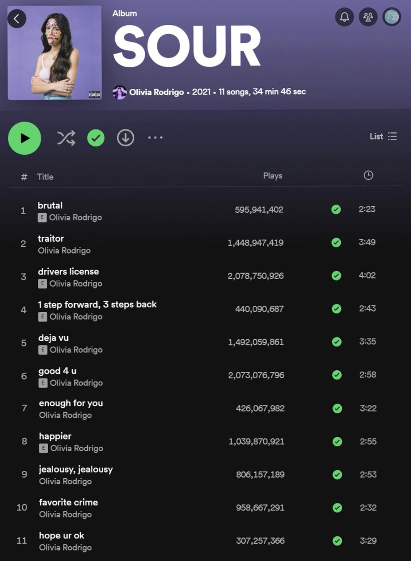Click the SOUR album cover art
Viewport: 411px width, 561px height.
[x=55, y=53]
